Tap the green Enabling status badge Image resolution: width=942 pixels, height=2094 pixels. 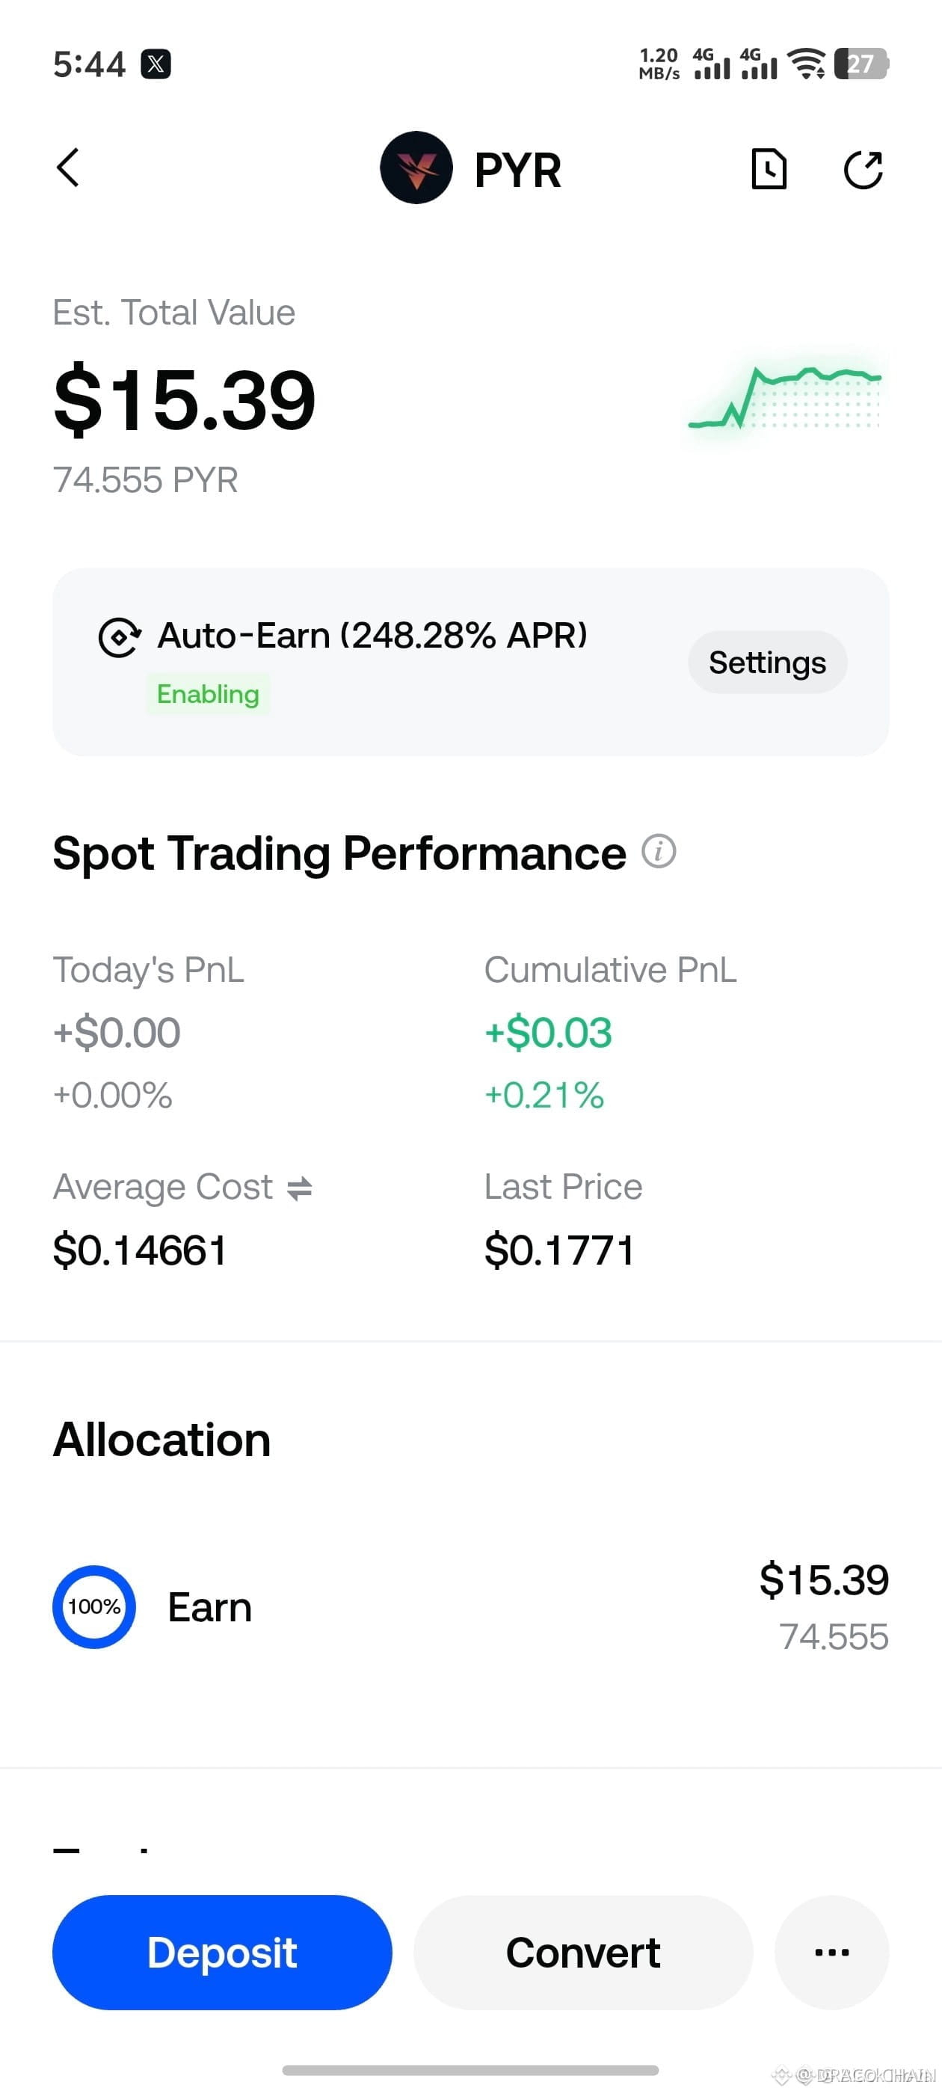(x=208, y=694)
